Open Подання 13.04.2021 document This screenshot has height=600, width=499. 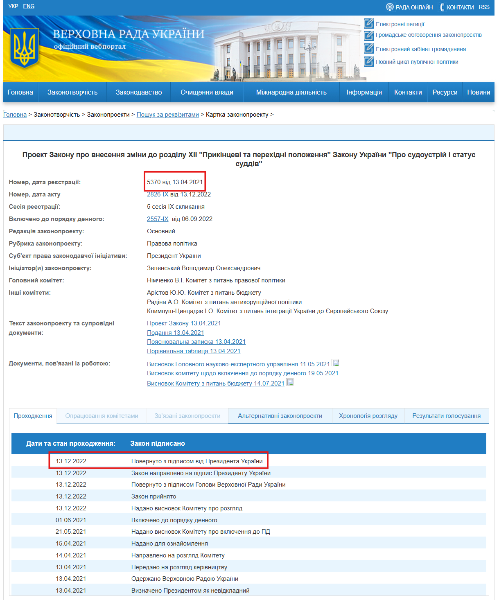click(x=175, y=333)
